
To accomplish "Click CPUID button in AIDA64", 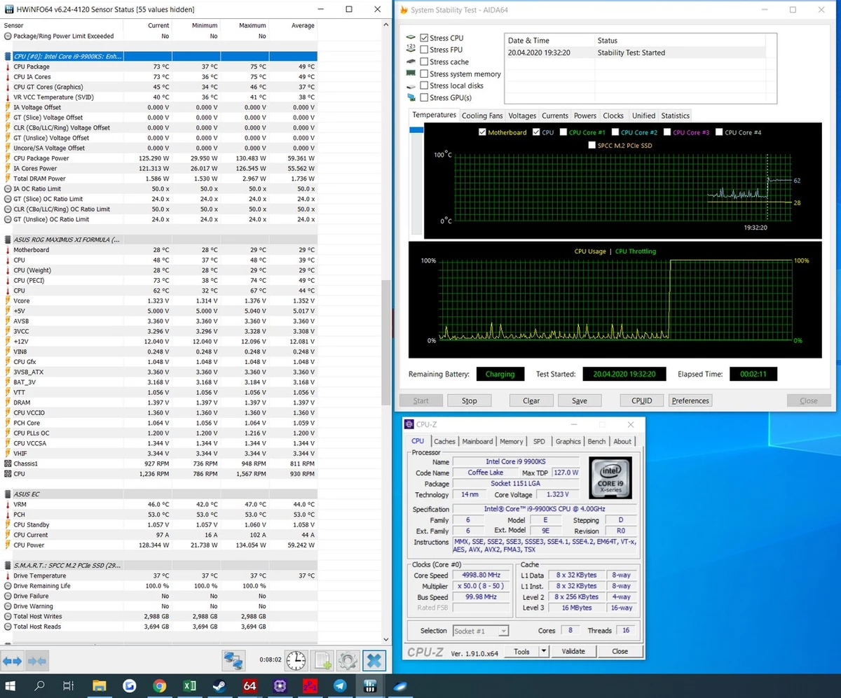I will pos(641,400).
